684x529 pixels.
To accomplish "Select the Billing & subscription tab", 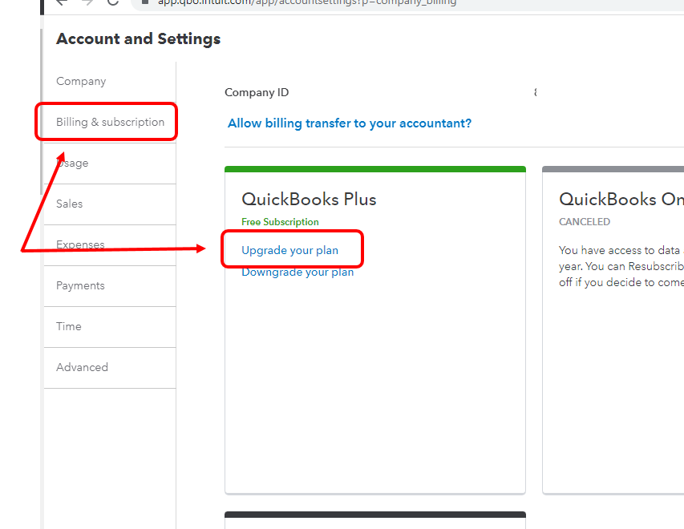I will (110, 122).
